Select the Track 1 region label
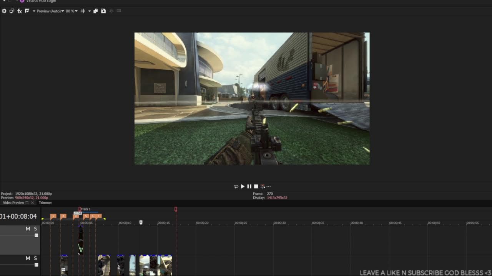This screenshot has height=276, width=492. point(85,209)
